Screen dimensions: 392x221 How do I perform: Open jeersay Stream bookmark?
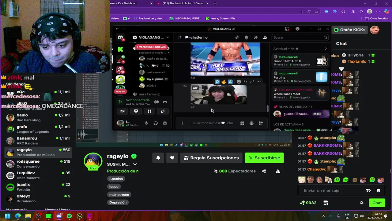click(x=221, y=18)
